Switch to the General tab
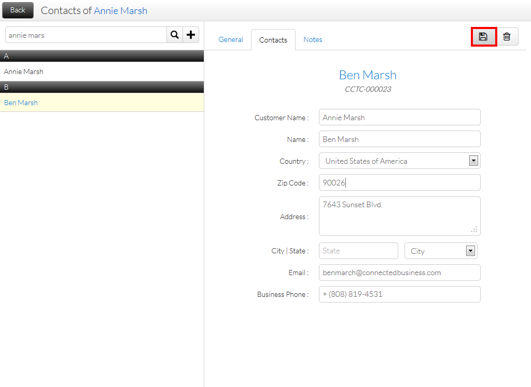 coord(231,39)
